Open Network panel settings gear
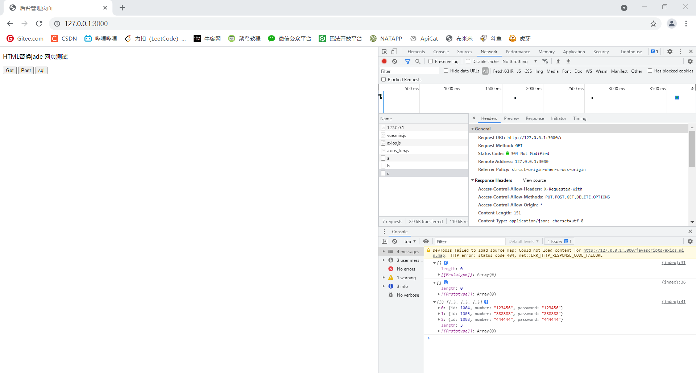The height and width of the screenshot is (373, 696). (x=690, y=62)
